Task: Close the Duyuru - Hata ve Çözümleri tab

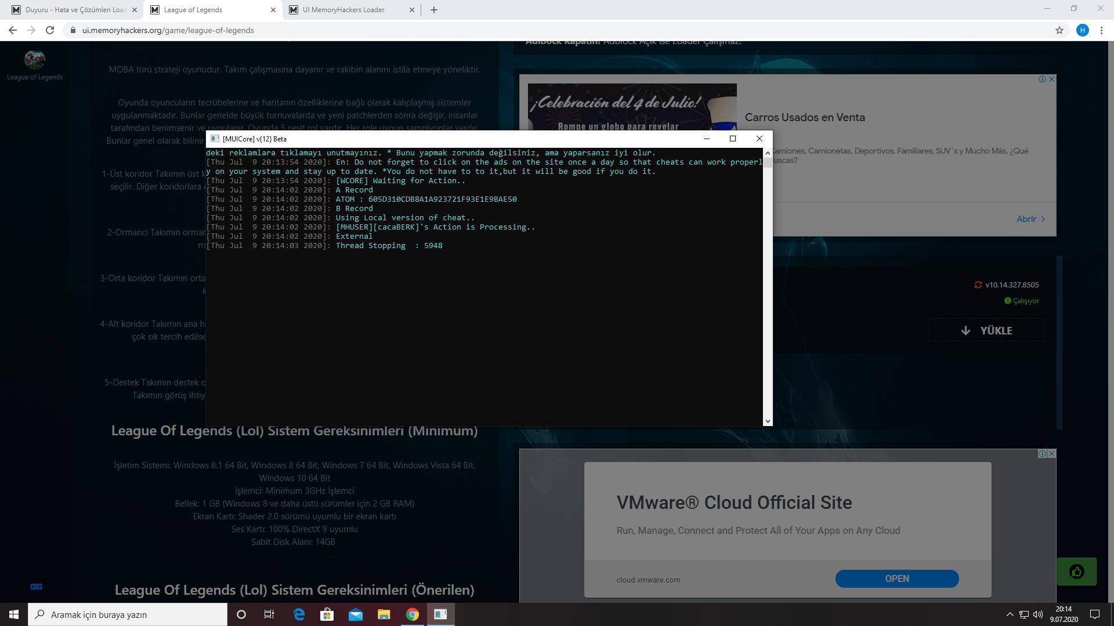Action: click(x=135, y=10)
